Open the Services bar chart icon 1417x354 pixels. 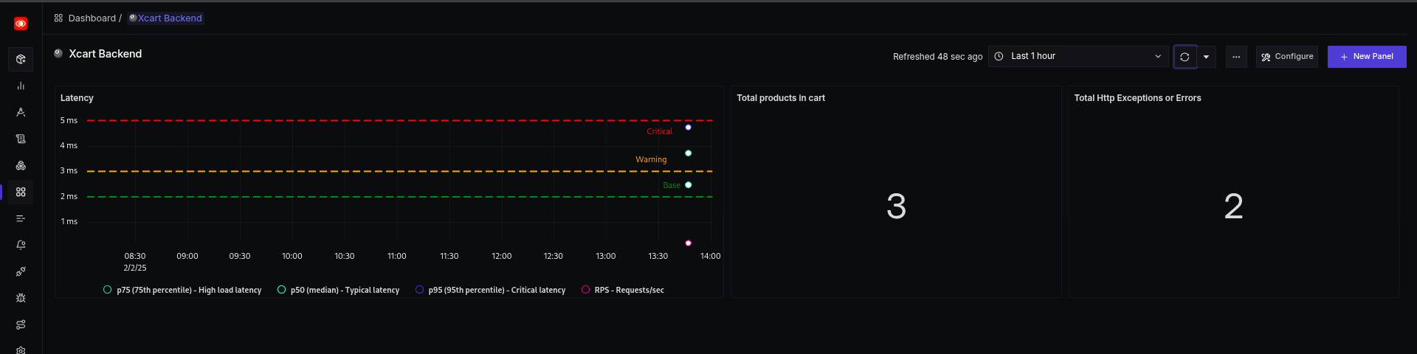coord(21,86)
